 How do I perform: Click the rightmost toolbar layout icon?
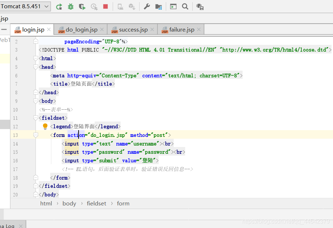[x=200, y=7]
